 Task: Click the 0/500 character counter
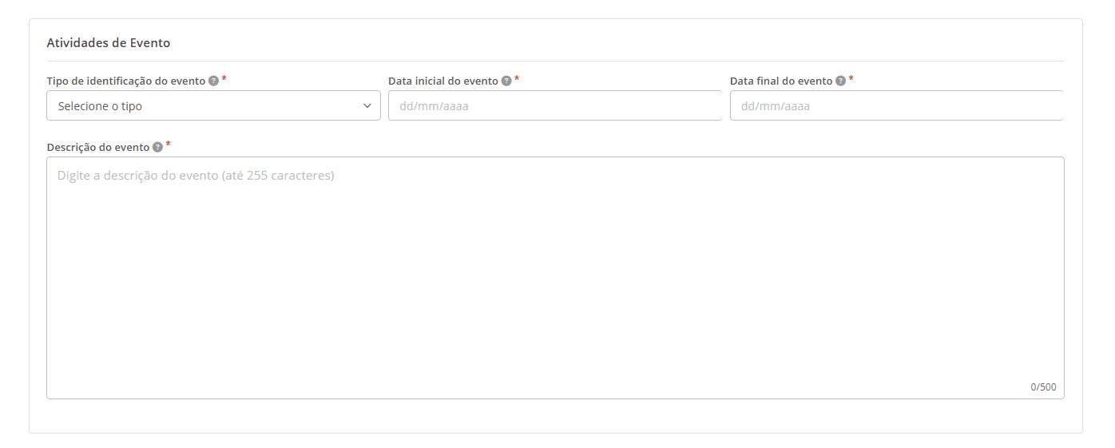click(1043, 387)
